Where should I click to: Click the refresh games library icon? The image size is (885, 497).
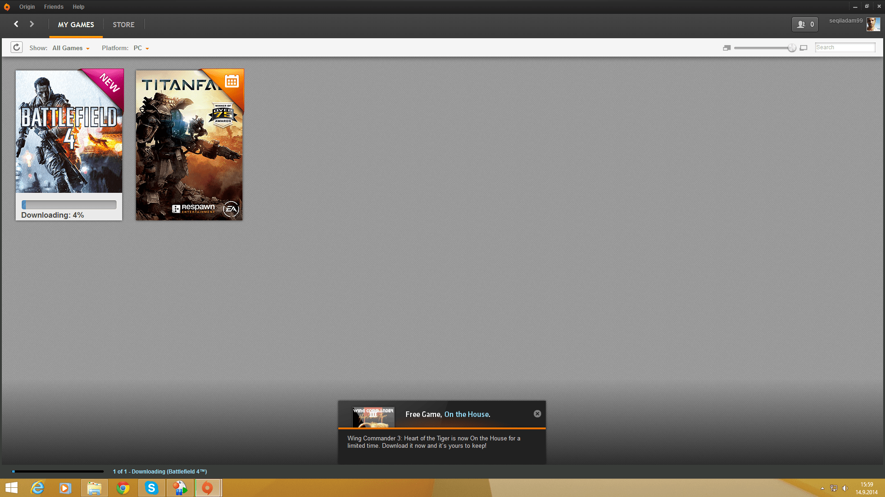tap(17, 47)
